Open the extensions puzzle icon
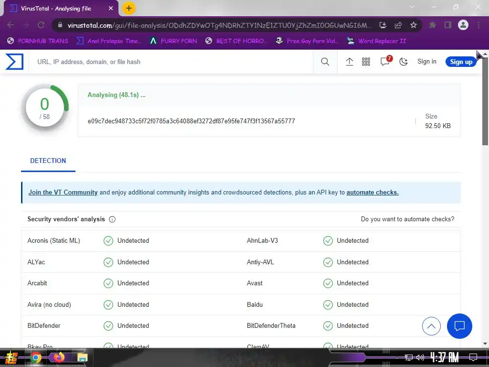Screen dimensions: 489x367 point(432,25)
